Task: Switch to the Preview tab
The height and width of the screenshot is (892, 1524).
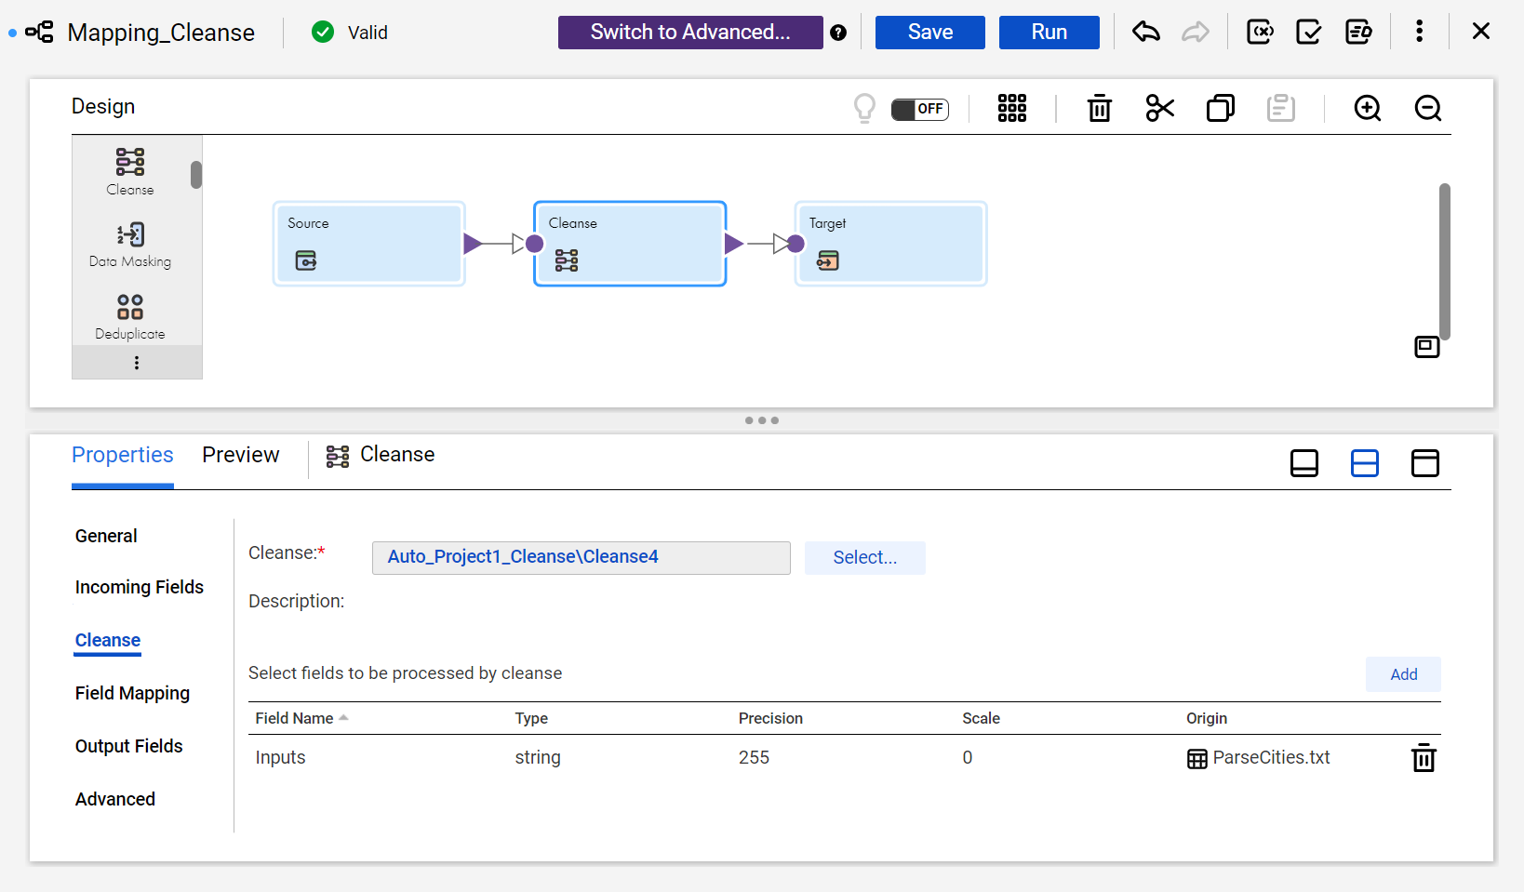Action: pos(241,455)
